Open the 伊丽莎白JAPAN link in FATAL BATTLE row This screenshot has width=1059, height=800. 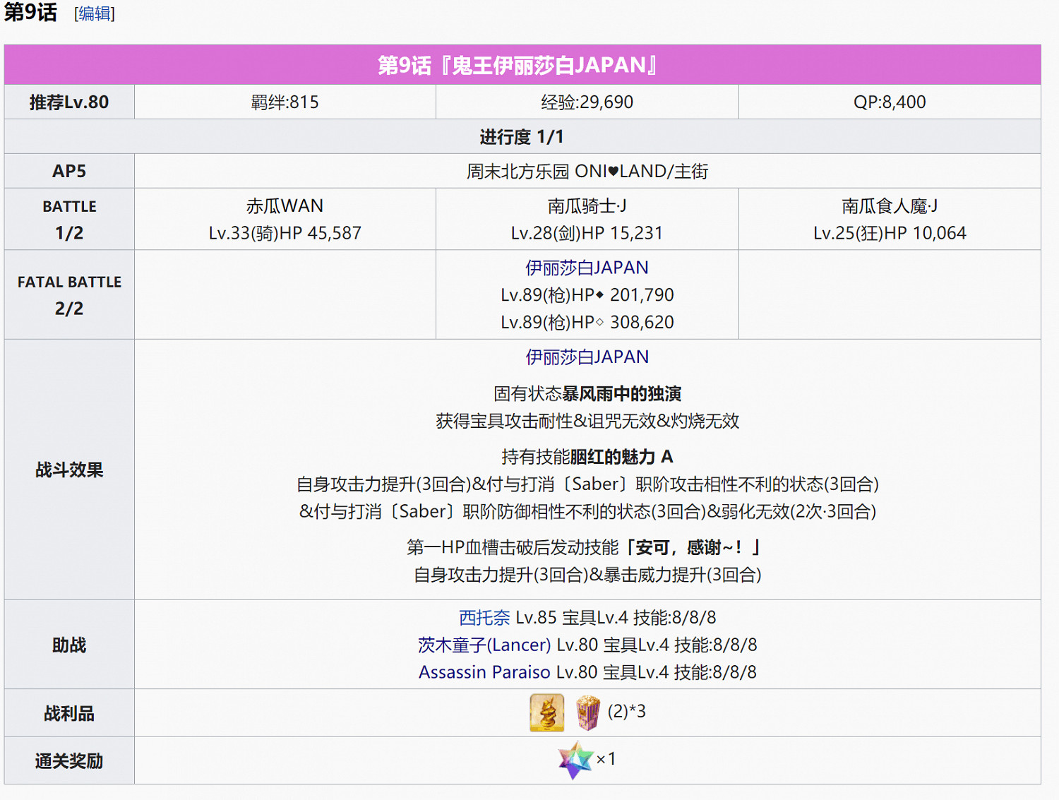point(586,268)
